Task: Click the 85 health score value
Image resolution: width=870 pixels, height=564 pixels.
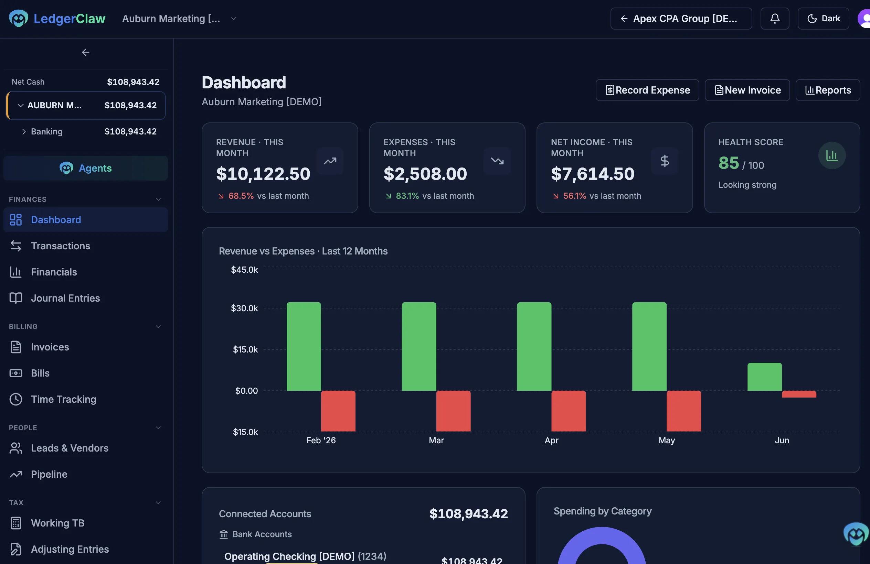Action: point(729,163)
